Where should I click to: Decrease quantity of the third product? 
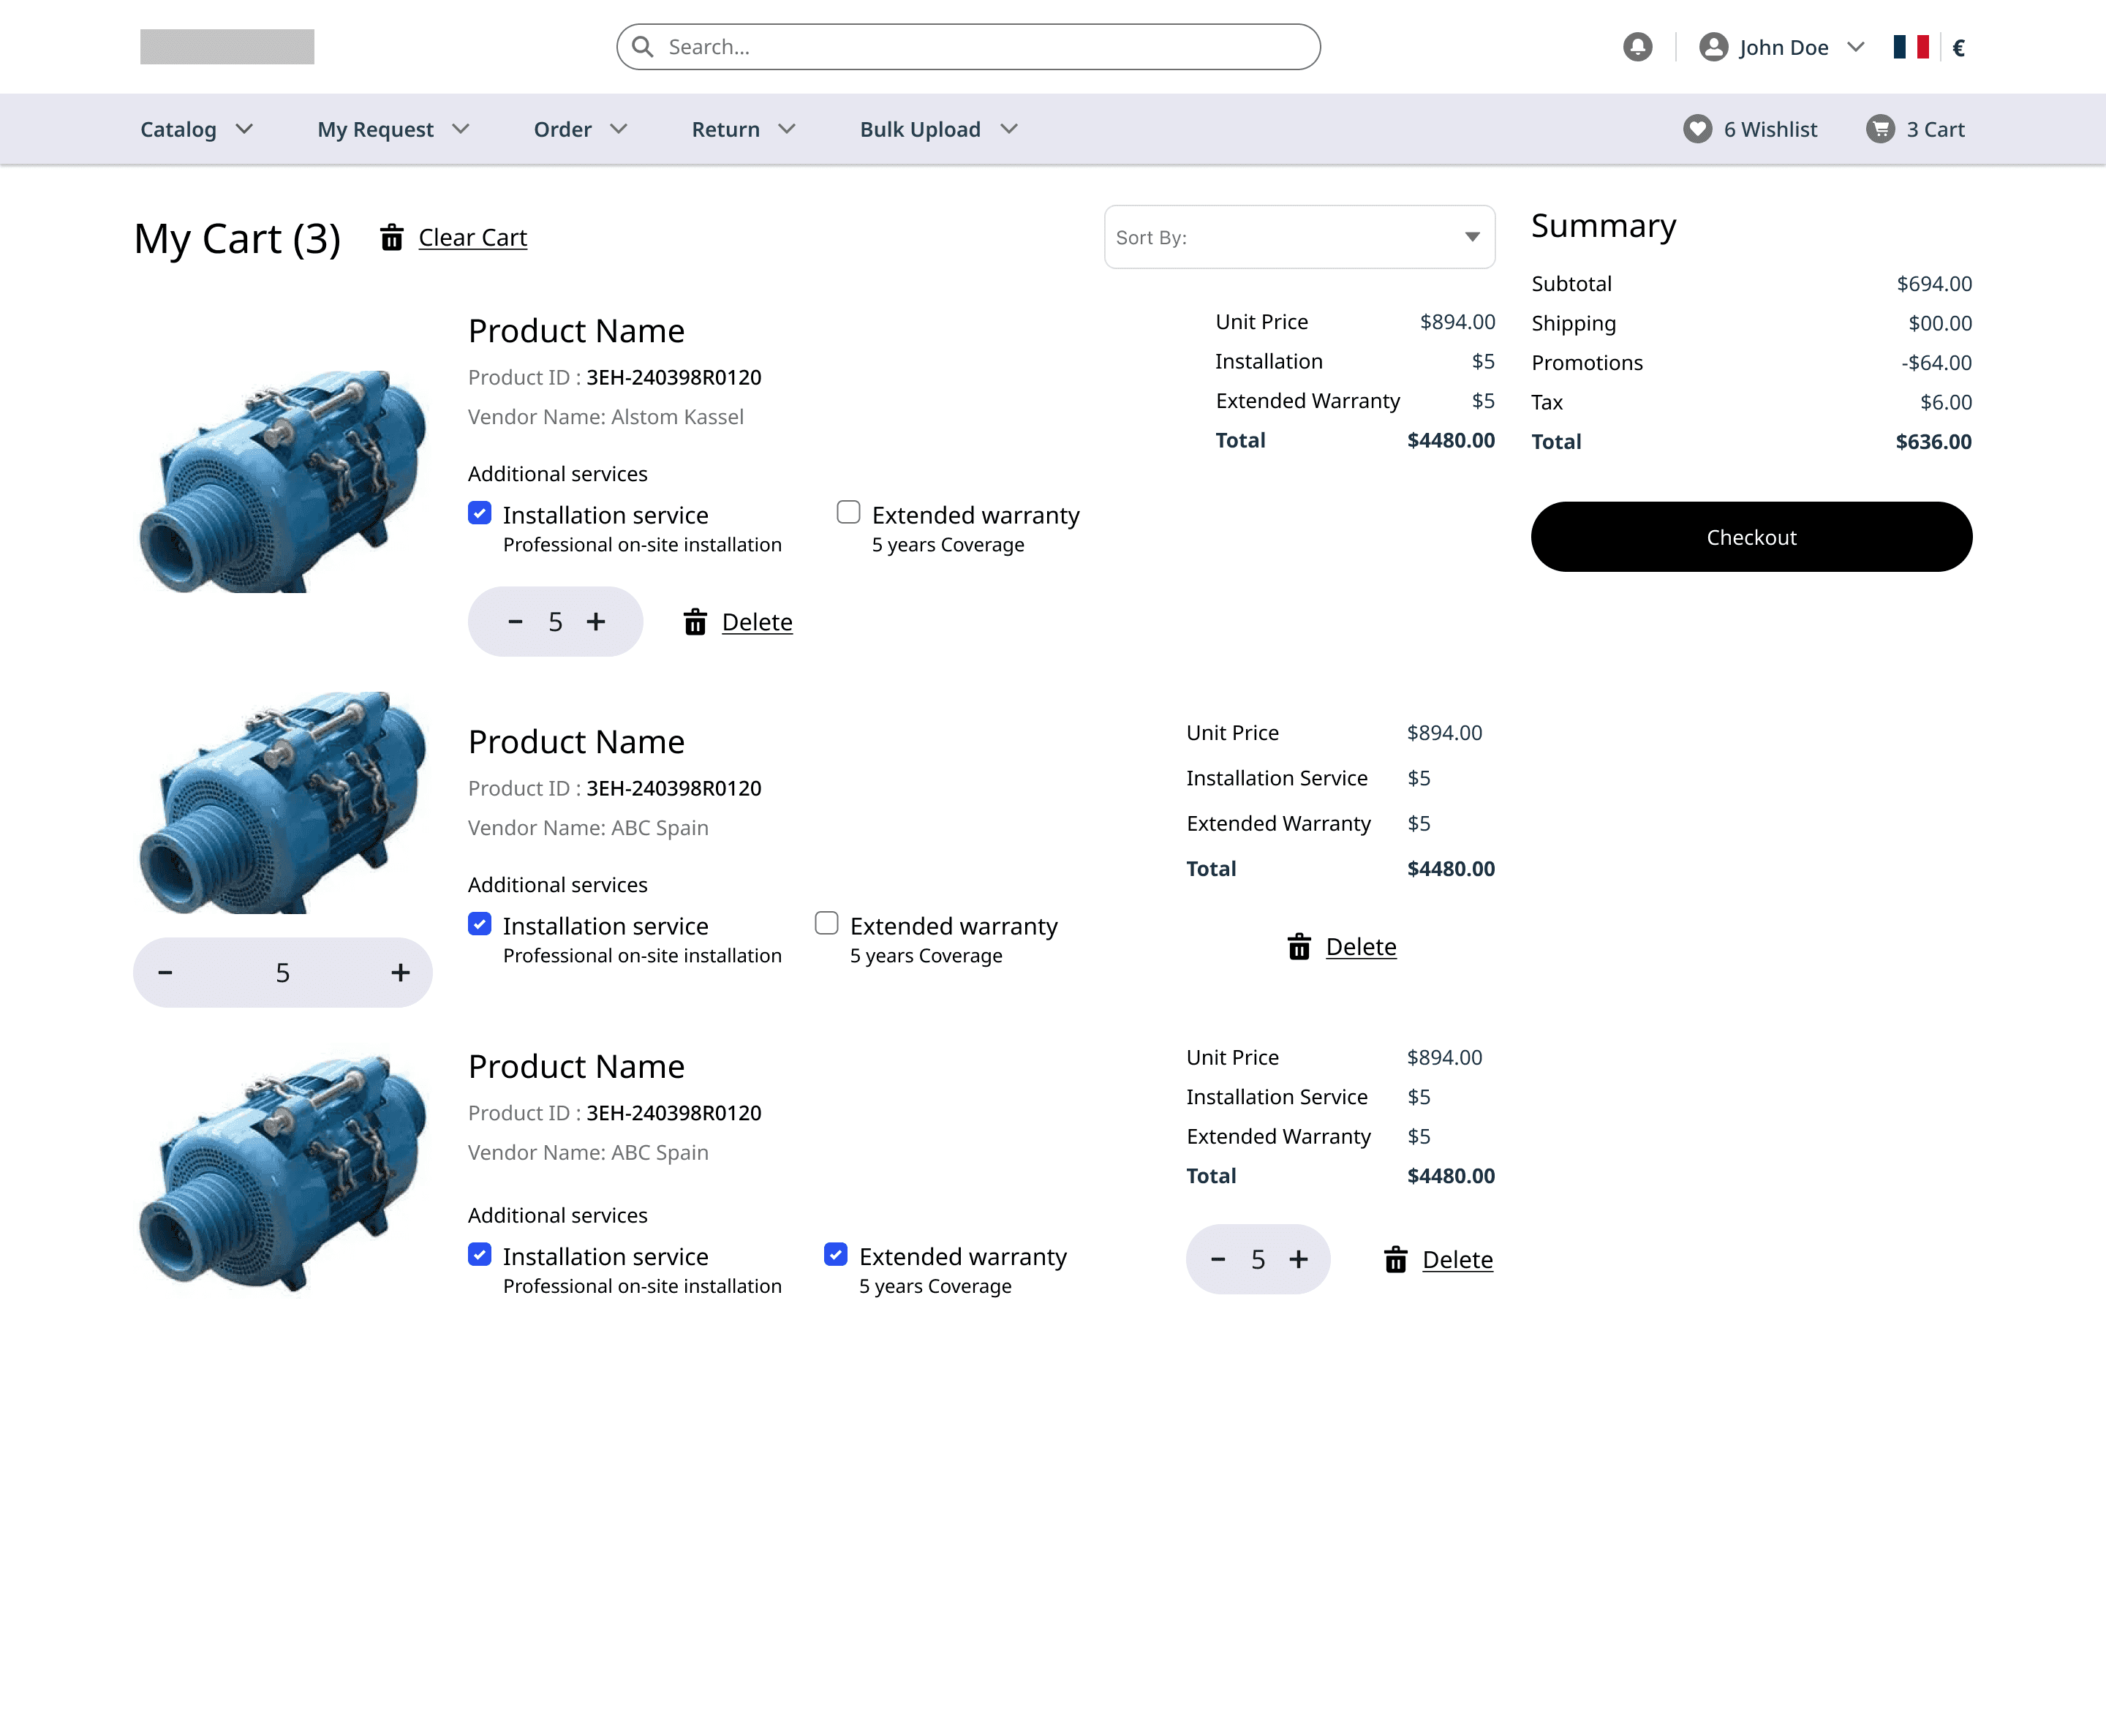point(1217,1259)
